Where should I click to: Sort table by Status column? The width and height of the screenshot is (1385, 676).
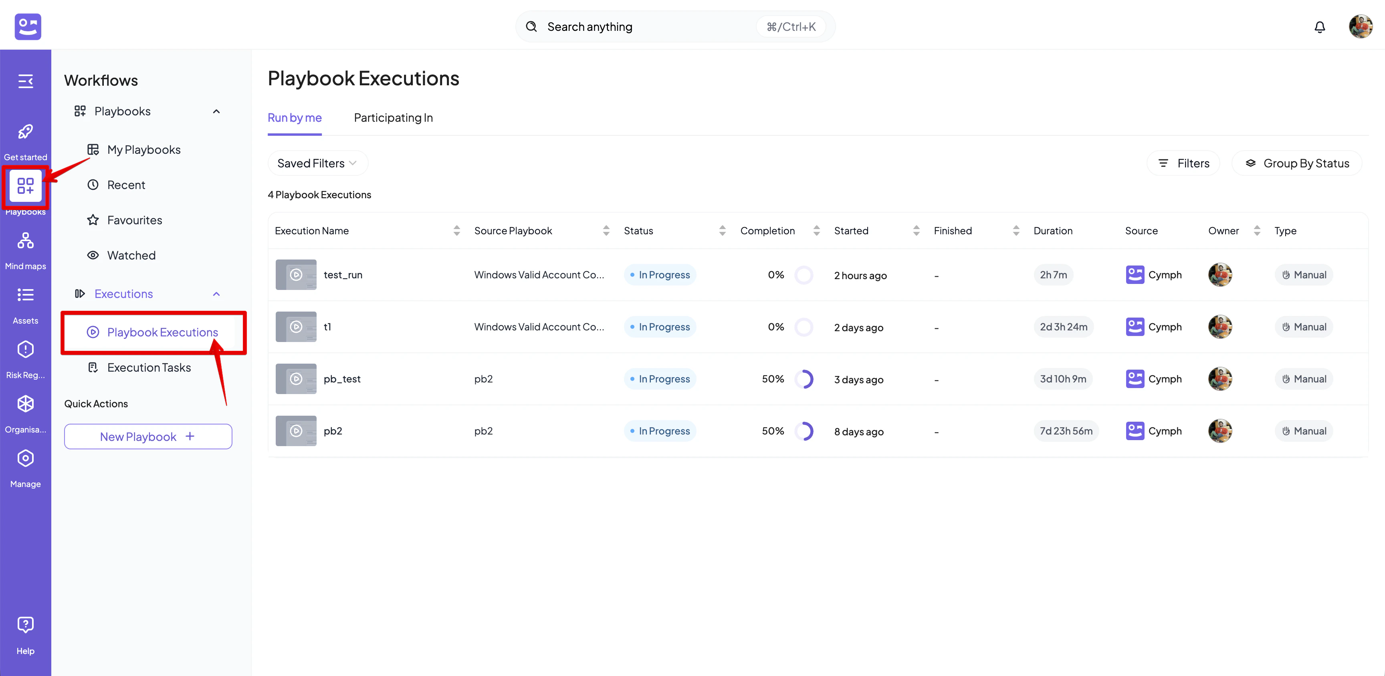click(722, 231)
